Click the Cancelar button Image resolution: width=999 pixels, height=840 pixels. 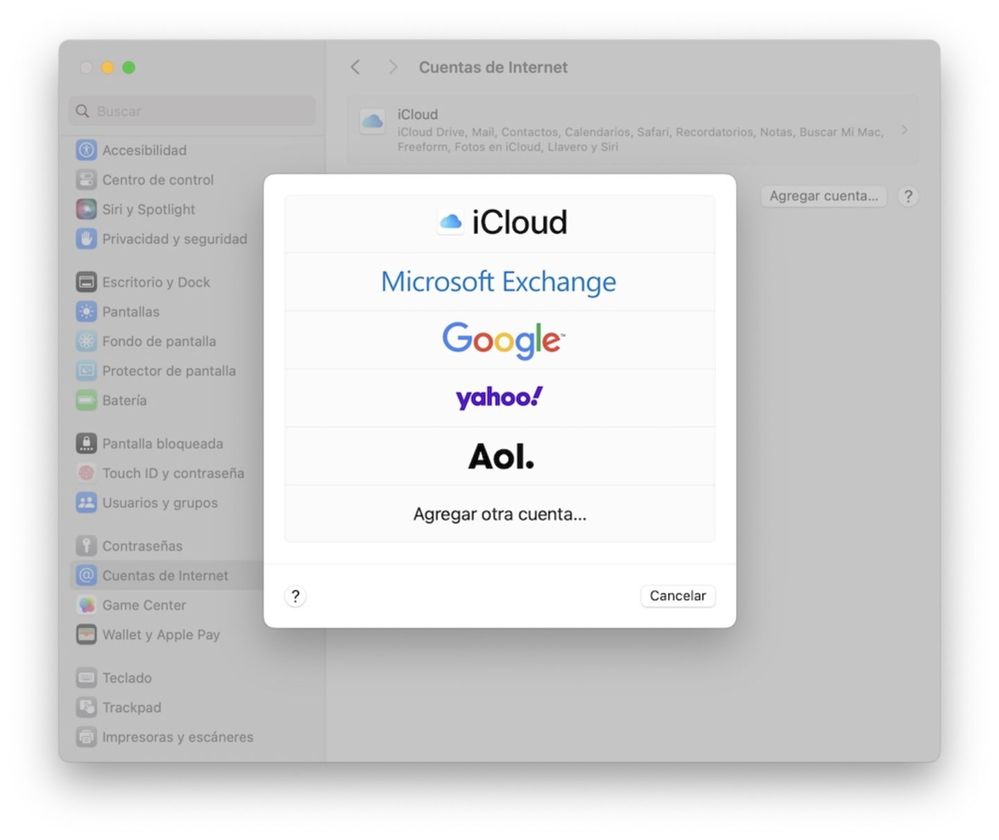click(x=677, y=596)
